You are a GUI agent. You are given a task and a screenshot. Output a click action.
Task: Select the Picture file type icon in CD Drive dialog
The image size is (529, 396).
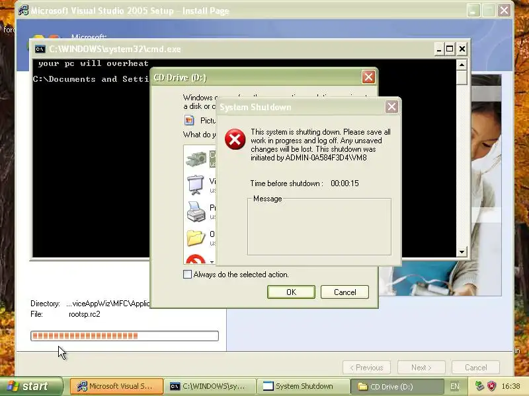click(189, 120)
